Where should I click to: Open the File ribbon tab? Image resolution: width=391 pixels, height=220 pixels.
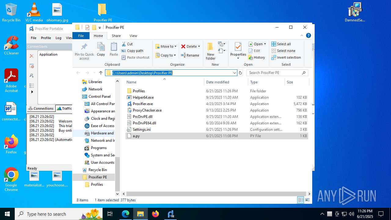pyautogui.click(x=81, y=36)
